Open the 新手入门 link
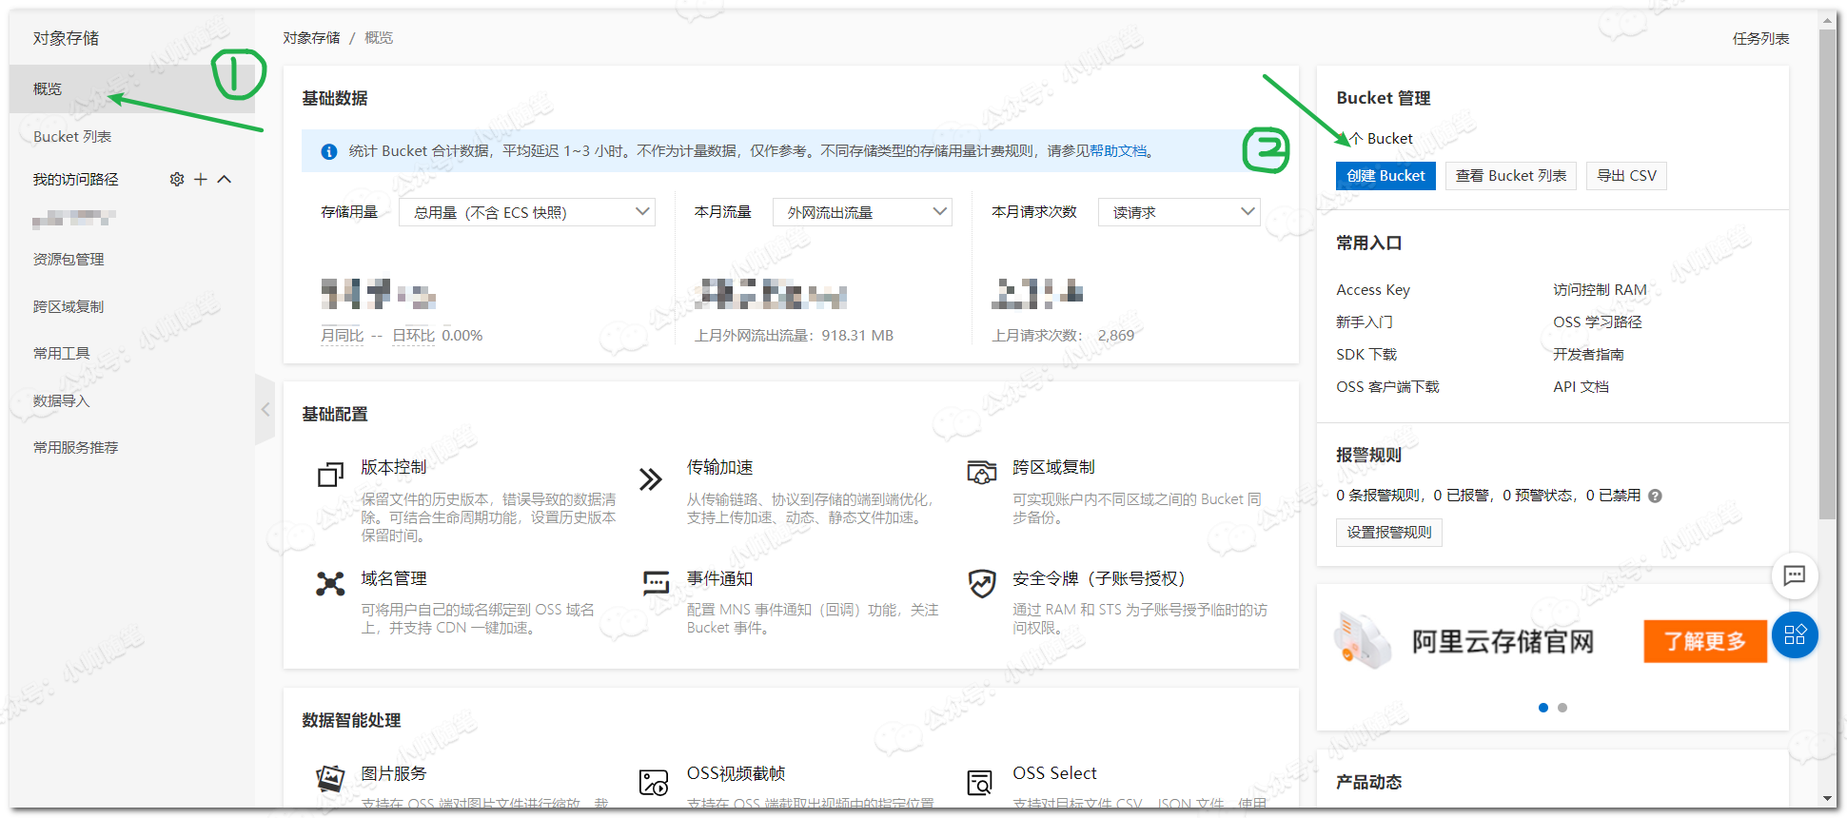The image size is (1847, 818). 1365,322
